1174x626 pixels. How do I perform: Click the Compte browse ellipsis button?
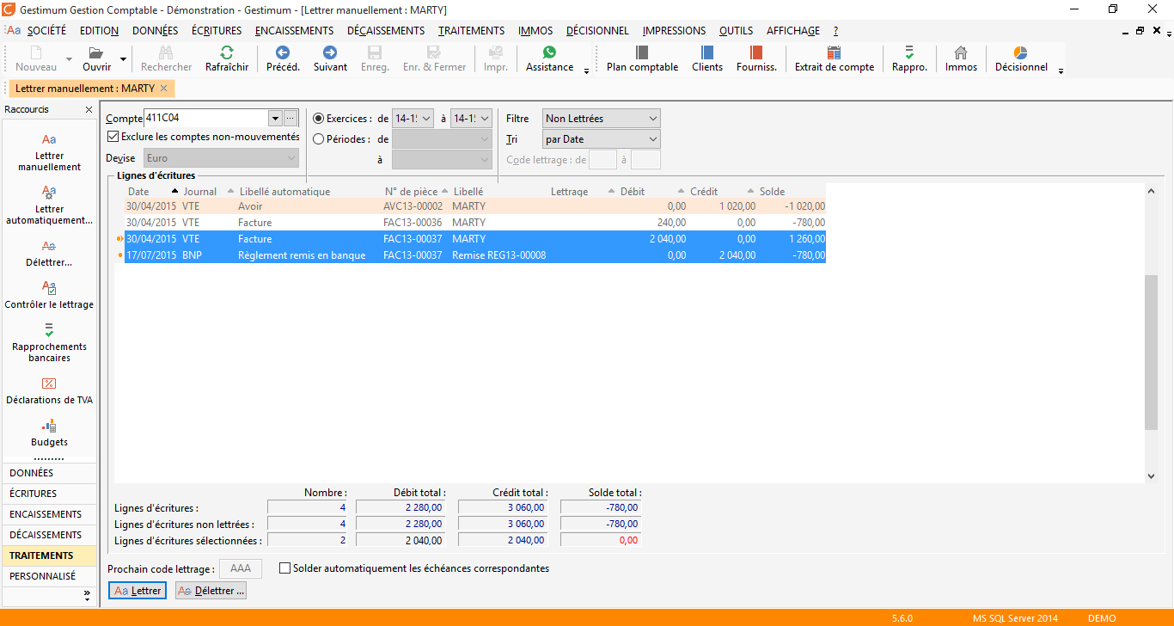(290, 119)
